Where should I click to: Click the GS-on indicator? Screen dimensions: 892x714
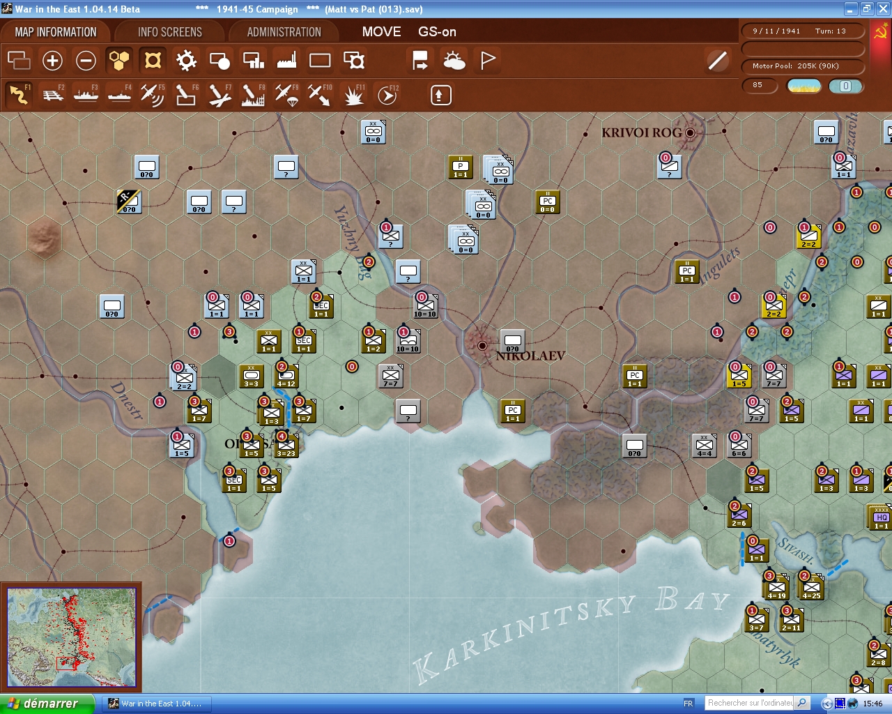coord(437,32)
